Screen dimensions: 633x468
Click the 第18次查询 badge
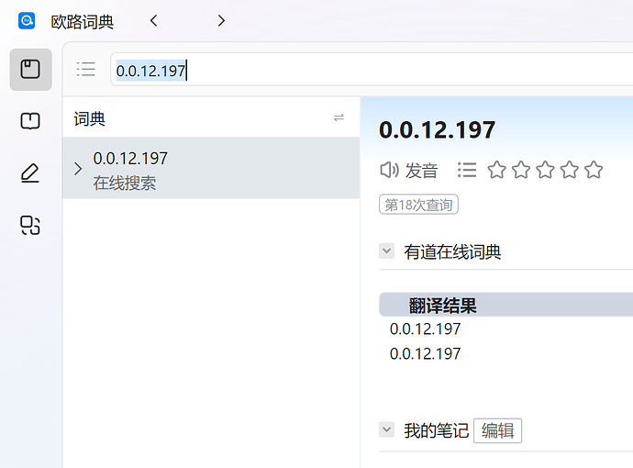click(418, 205)
